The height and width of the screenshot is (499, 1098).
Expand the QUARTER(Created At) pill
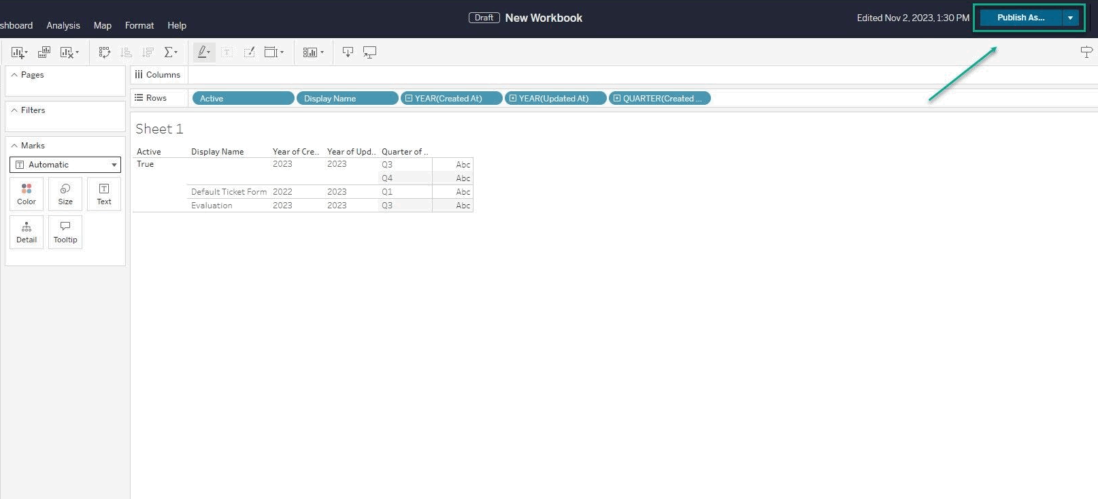pos(617,99)
